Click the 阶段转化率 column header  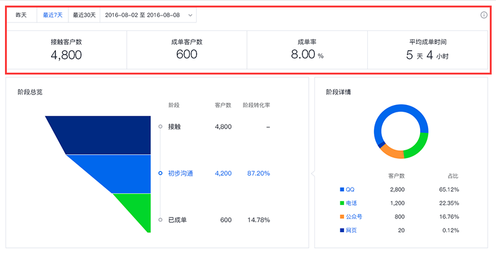(256, 105)
